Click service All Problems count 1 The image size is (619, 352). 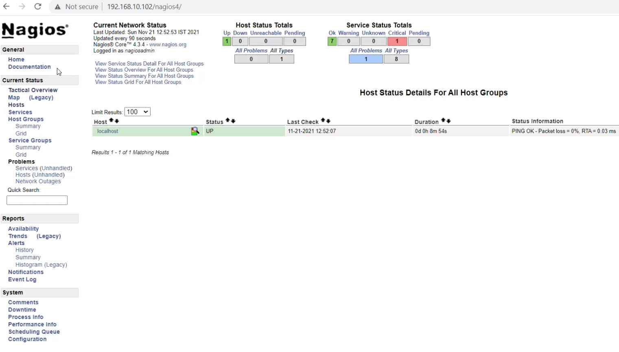click(366, 59)
